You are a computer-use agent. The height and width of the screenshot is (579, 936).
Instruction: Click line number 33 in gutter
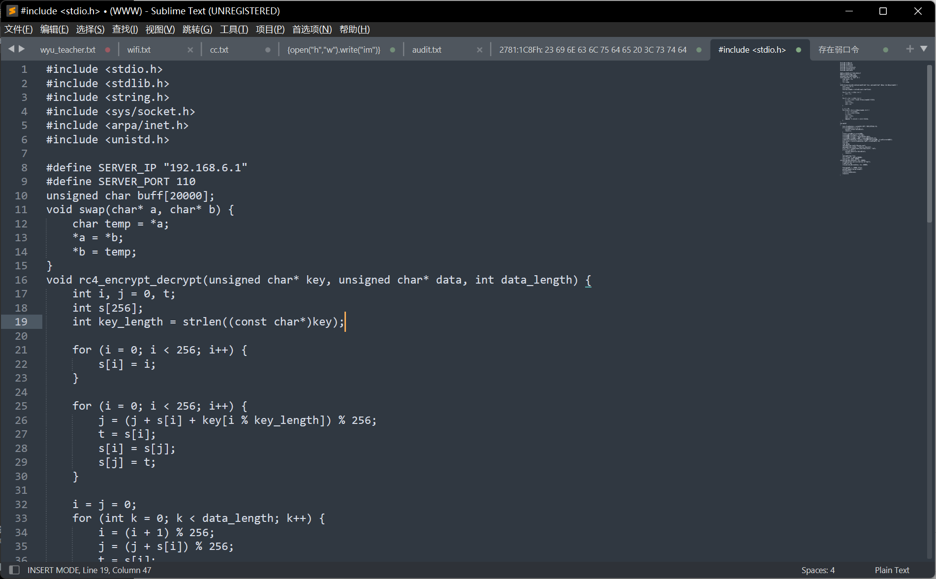[x=21, y=518]
